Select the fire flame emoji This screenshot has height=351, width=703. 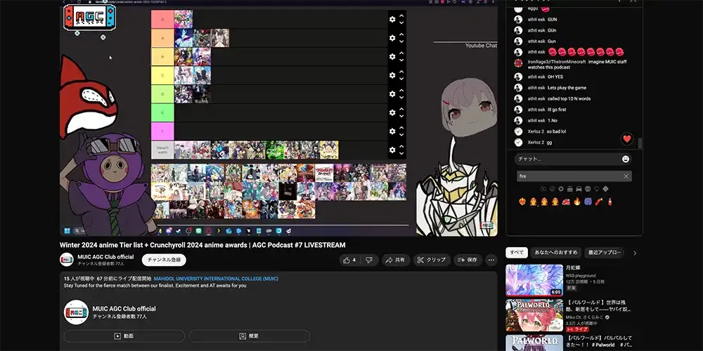tap(577, 201)
